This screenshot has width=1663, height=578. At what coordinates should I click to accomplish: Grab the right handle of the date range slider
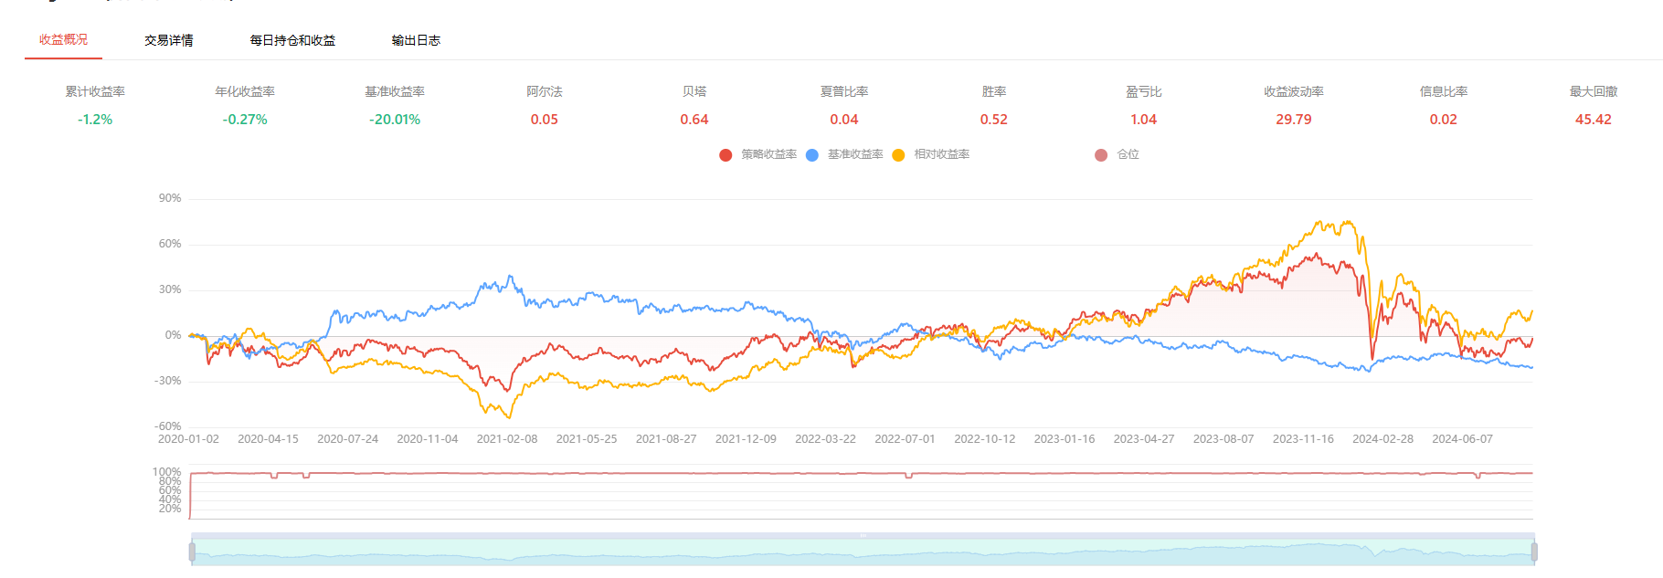click(x=1534, y=552)
